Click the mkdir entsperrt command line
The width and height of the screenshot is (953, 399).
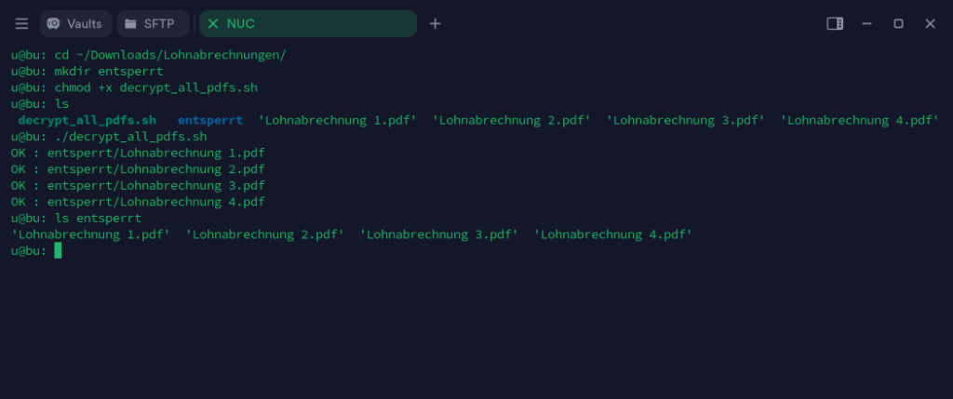tap(87, 71)
